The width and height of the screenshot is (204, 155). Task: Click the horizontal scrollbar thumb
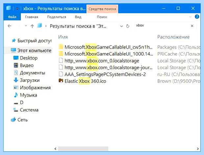pos(83,149)
